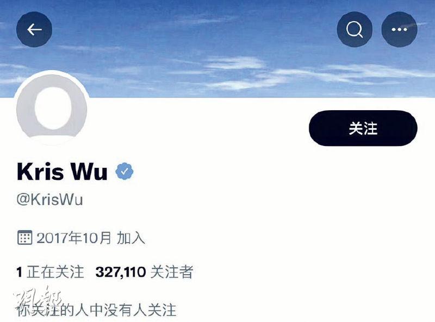Open search with the magnifier icon
Screen dimensions: 435x322
coord(355,29)
